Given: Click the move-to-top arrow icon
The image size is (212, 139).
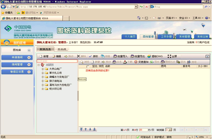Looking at the screenshot, I should [81, 129].
